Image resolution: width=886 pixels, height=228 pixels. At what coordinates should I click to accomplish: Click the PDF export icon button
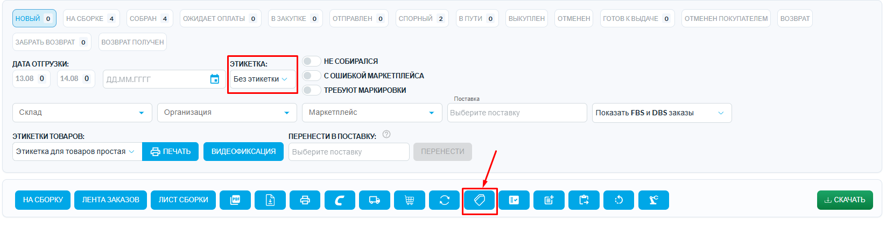pyautogui.click(x=235, y=200)
